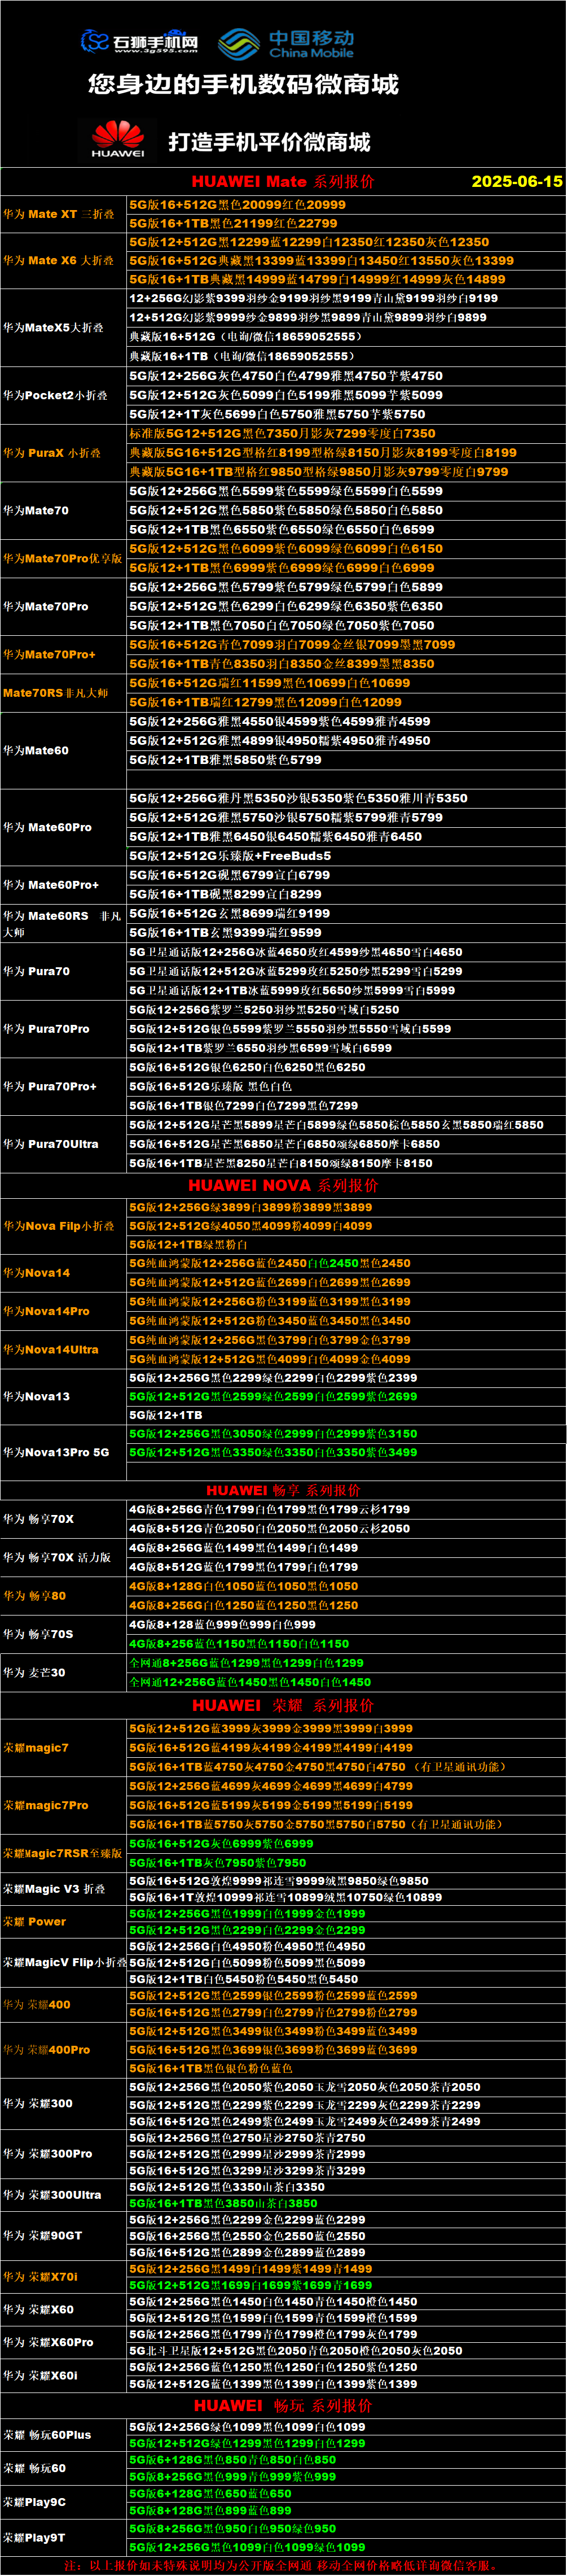The width and height of the screenshot is (567, 2576).
Task: Select the 华为 畅享70X 活力版 label
Action: (57, 1557)
